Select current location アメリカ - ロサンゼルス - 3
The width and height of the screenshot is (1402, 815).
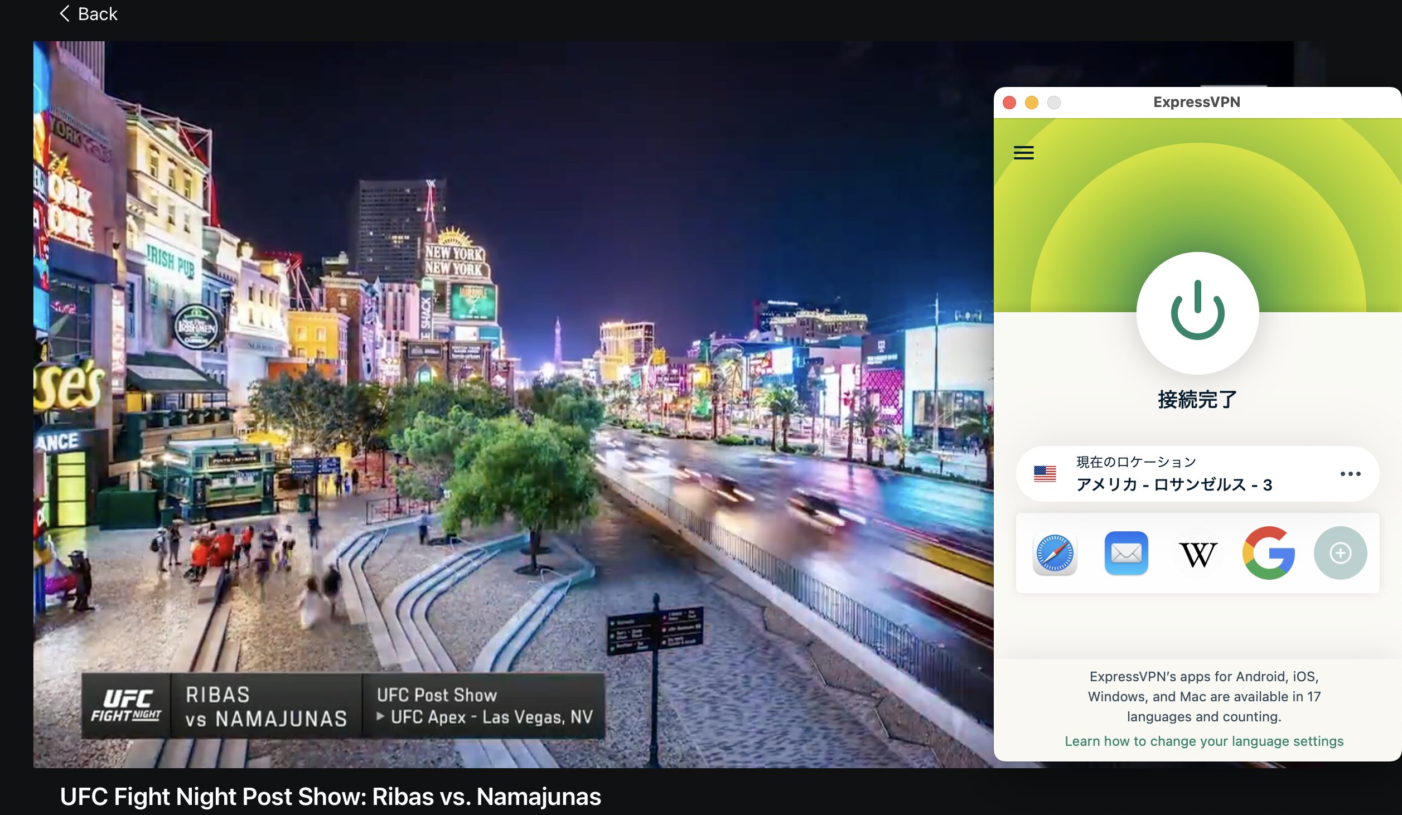click(x=1197, y=474)
